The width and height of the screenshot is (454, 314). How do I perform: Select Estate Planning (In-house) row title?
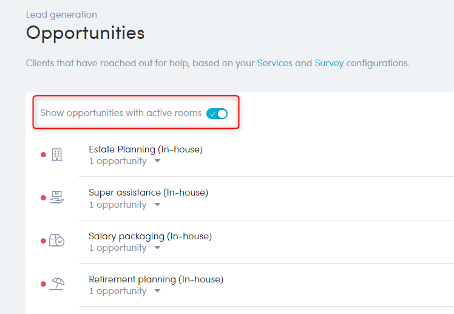click(x=146, y=149)
